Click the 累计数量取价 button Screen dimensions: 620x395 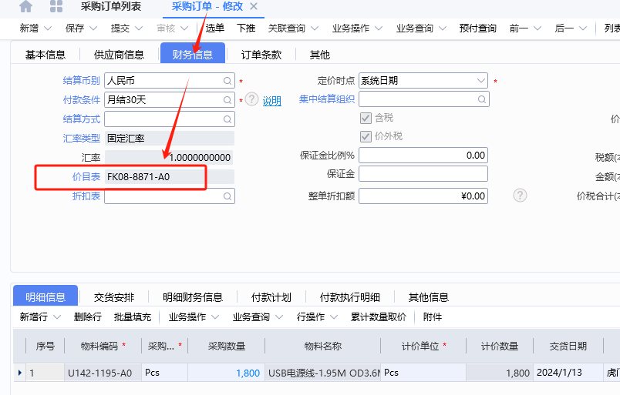379,317
